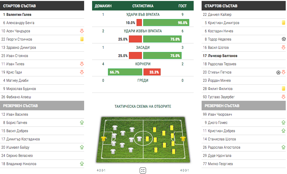287x174 pixels.
Task: Click Diogo Gomes's substituted-on green arrow
Action: click(x=284, y=123)
